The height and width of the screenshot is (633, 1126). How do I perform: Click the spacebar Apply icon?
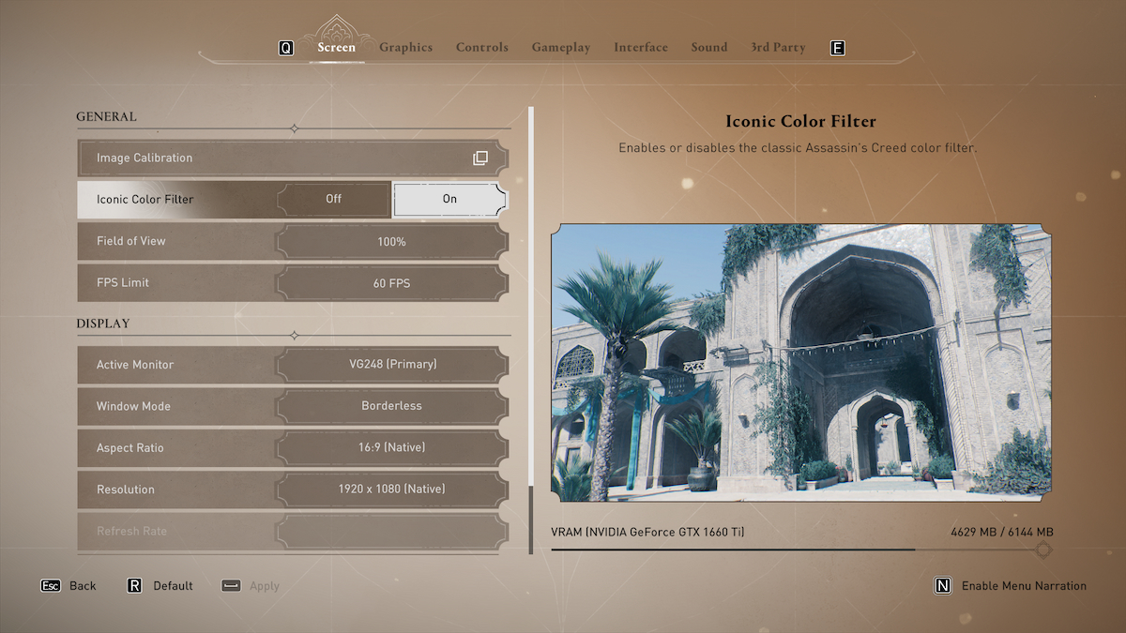[231, 586]
